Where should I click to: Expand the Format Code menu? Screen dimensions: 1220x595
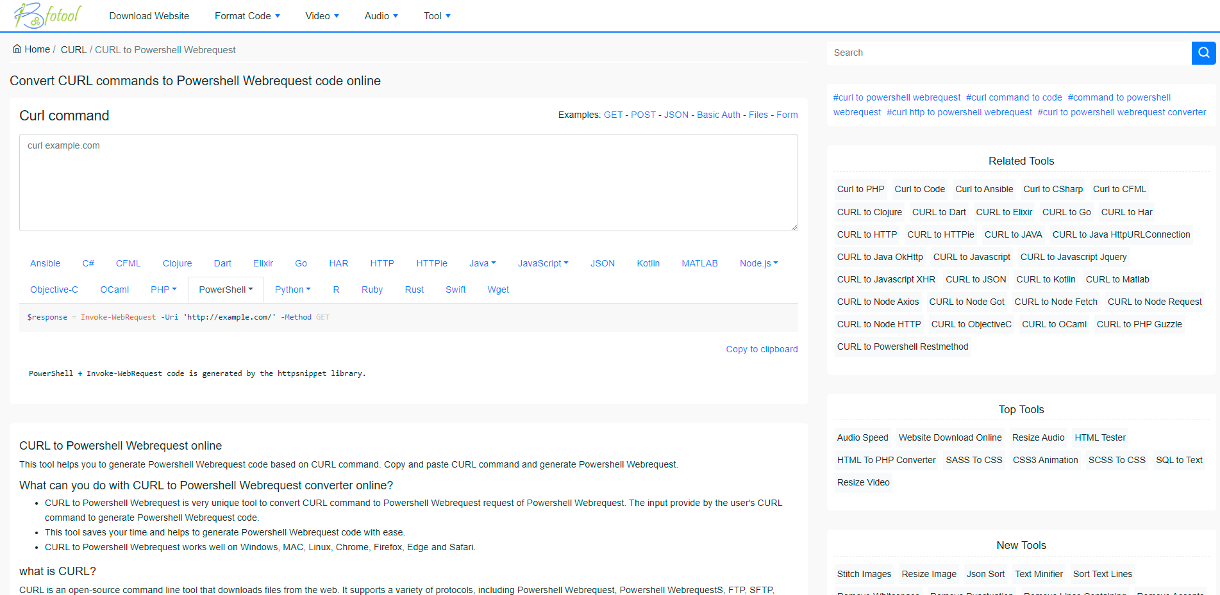pyautogui.click(x=247, y=16)
